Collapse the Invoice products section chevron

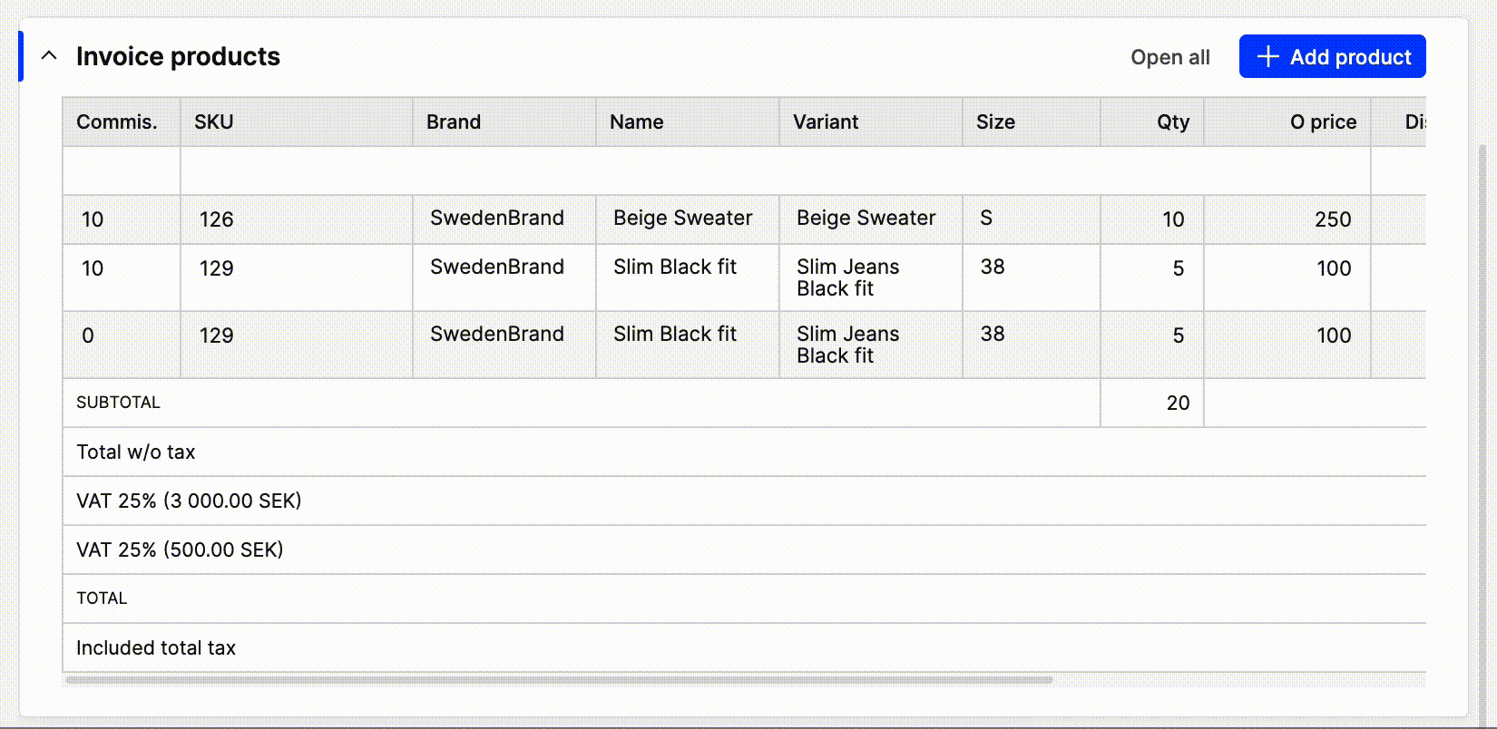pyautogui.click(x=49, y=56)
